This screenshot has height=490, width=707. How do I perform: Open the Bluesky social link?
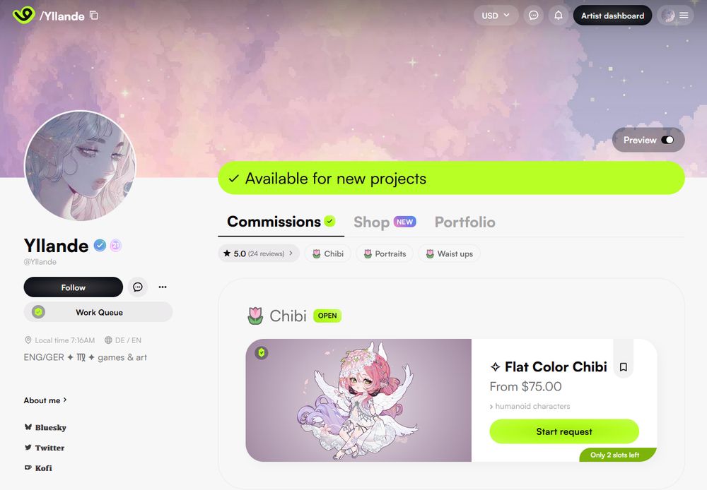click(45, 427)
